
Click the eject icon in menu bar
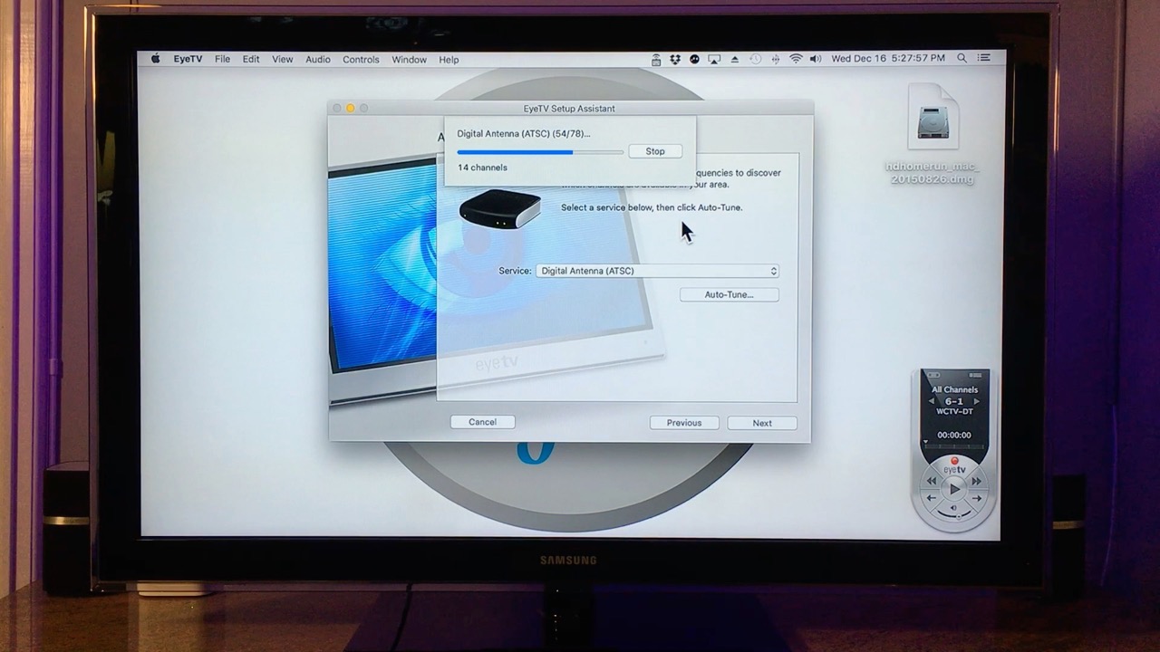point(735,59)
